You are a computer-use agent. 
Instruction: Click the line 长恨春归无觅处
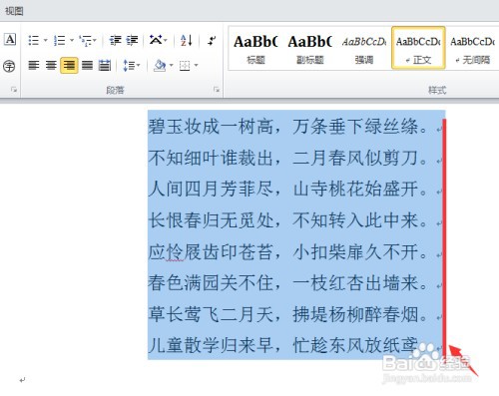coord(211,220)
